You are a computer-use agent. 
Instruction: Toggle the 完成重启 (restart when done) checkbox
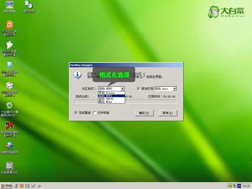76,112
